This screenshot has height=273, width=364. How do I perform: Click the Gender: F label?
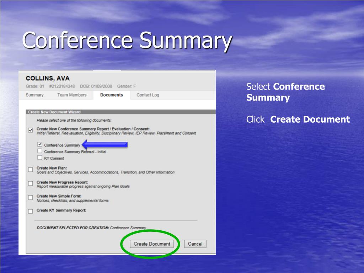127,86
